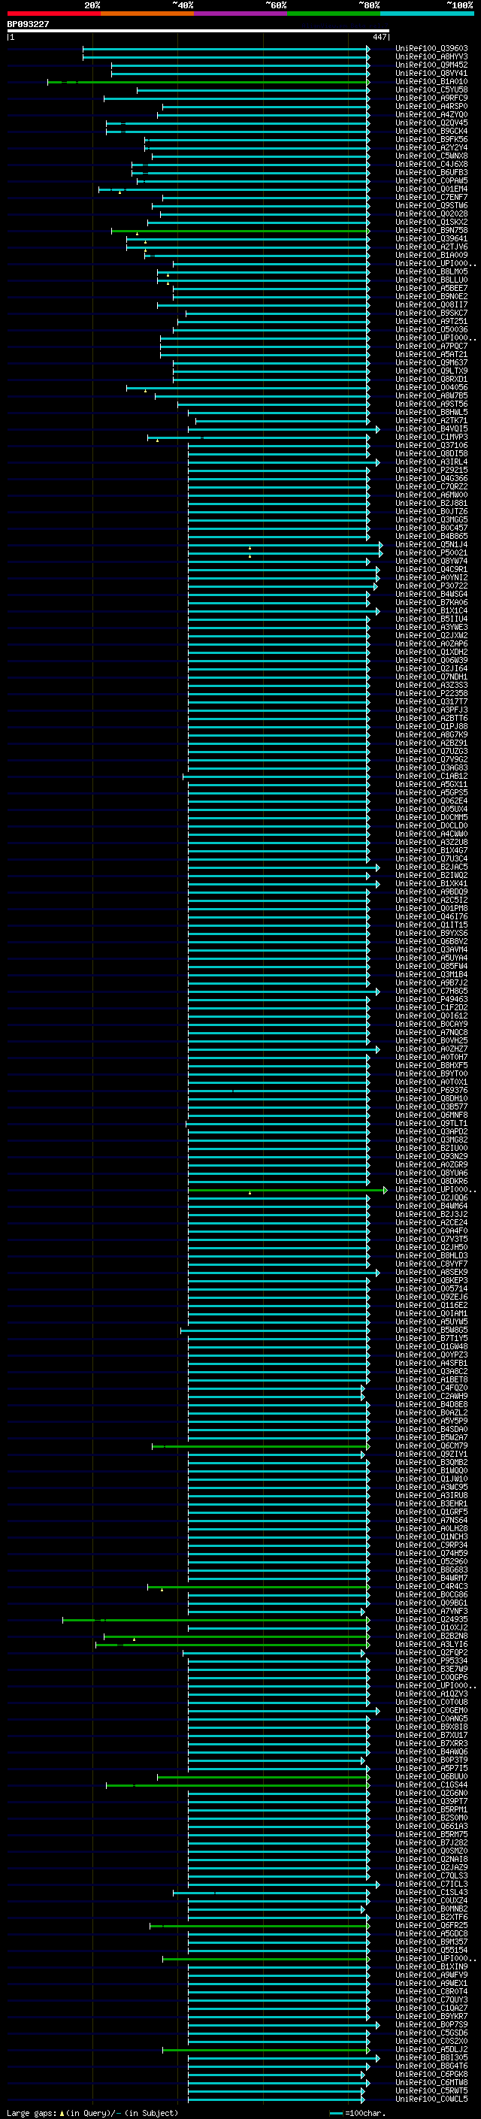Click the UniRef100_C5YU58 entry
This screenshot has height=2119, width=481.
point(431,89)
